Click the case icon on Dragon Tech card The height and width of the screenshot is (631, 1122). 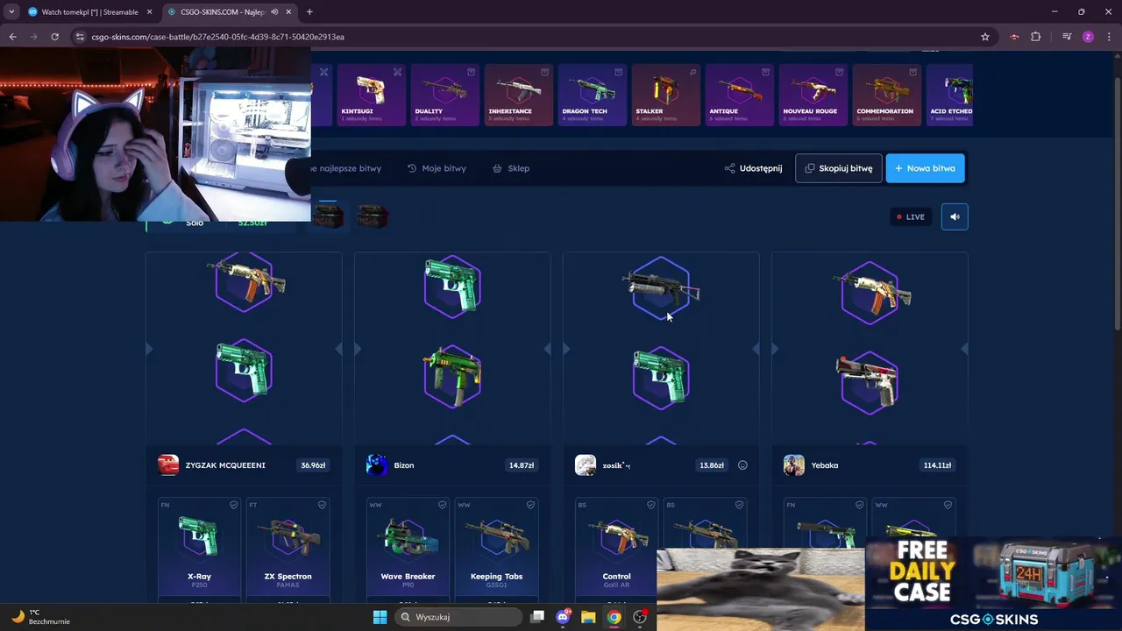click(618, 72)
